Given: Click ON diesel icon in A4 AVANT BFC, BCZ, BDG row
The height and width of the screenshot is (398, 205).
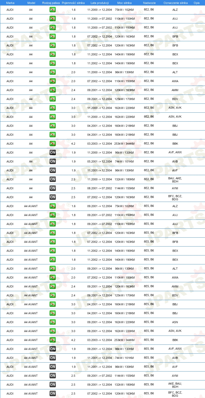Looking at the screenshot, I should tap(53, 394).
